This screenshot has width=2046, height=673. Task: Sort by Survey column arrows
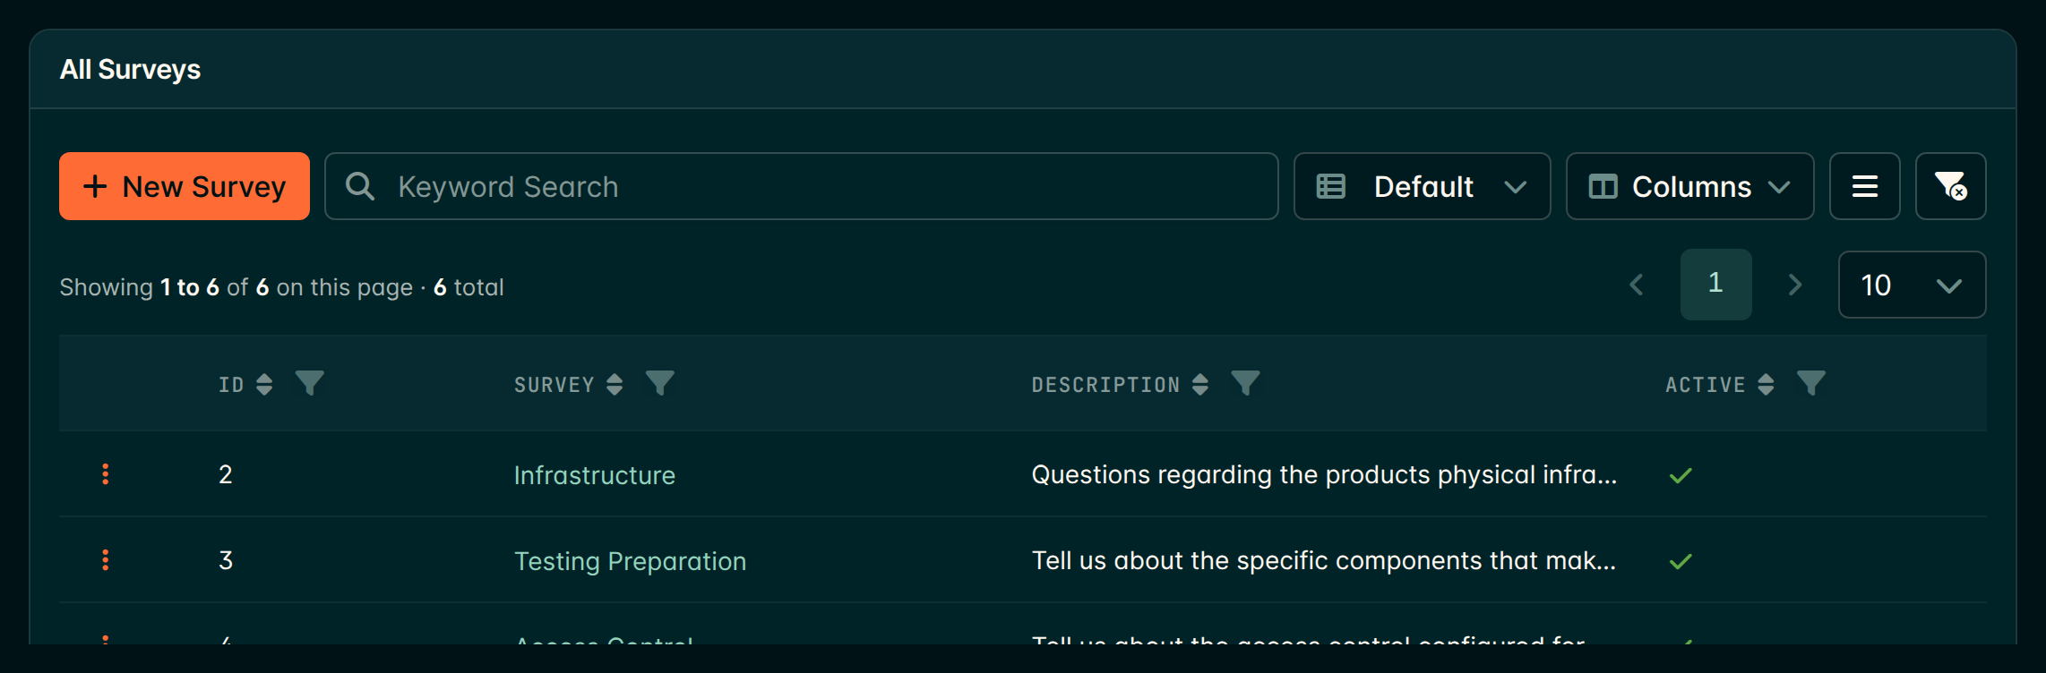(x=615, y=384)
